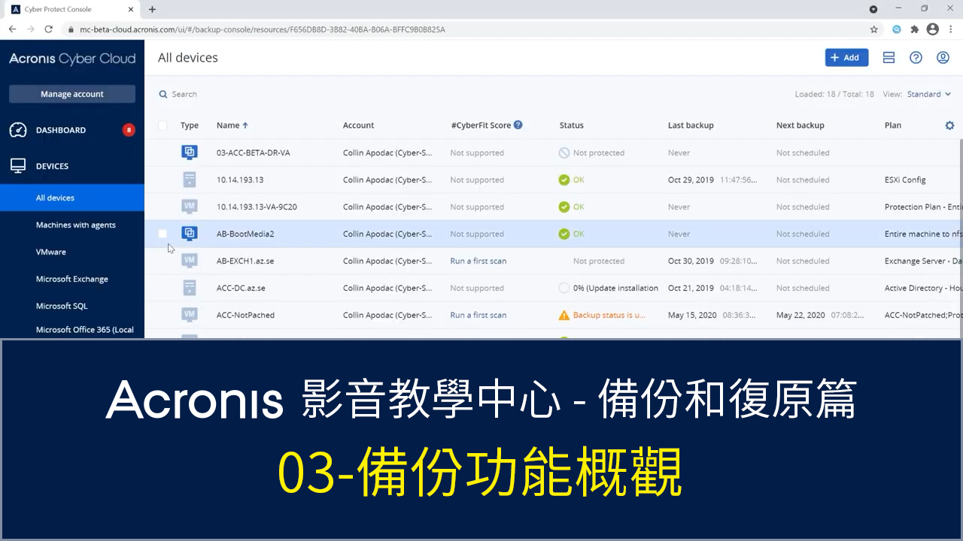Screen dimensions: 963x541
Task: Open browser extensions puzzle icon
Action: tap(915, 29)
